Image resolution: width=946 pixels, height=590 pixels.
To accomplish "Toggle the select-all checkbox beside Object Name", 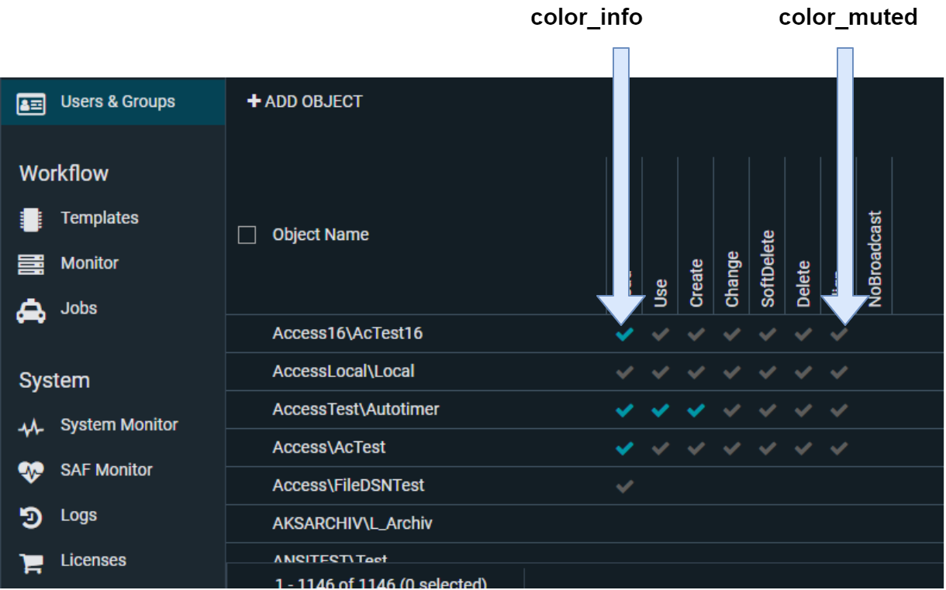I will pos(247,235).
